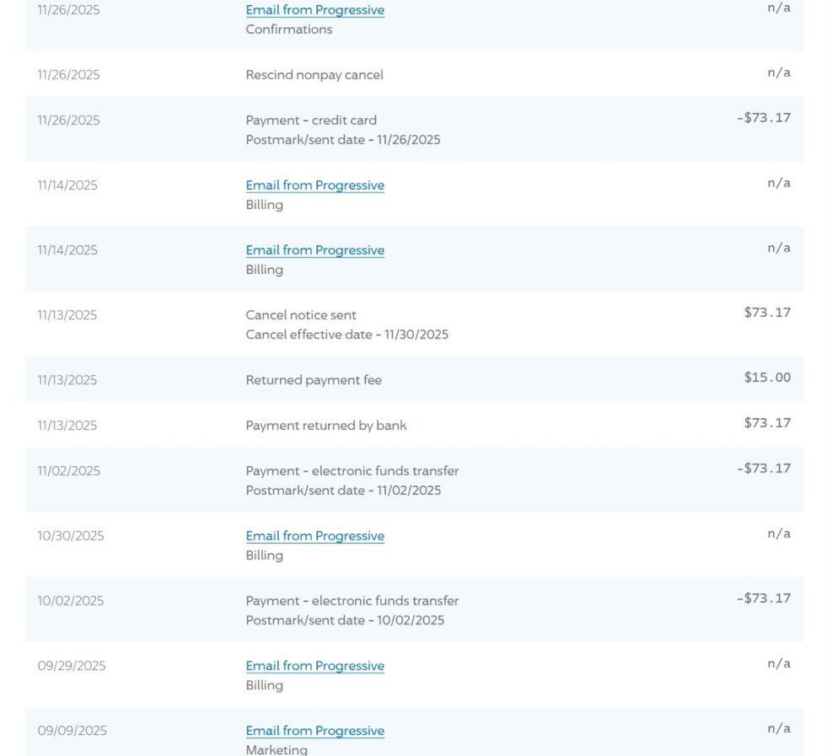Click "Postmark/sent date - 11/26/2025" text
Image resolution: width=827 pixels, height=756 pixels.
(x=343, y=140)
